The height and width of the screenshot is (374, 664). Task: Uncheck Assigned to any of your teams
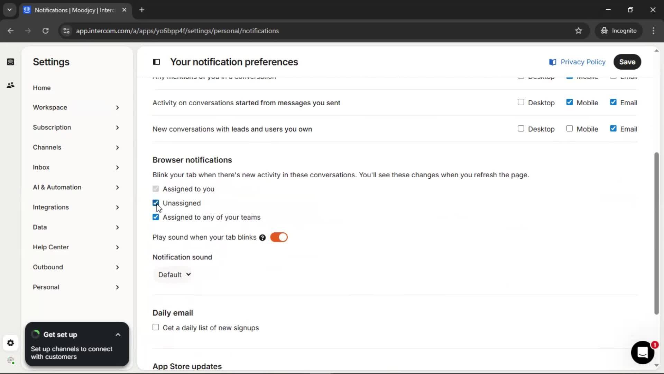tap(156, 217)
